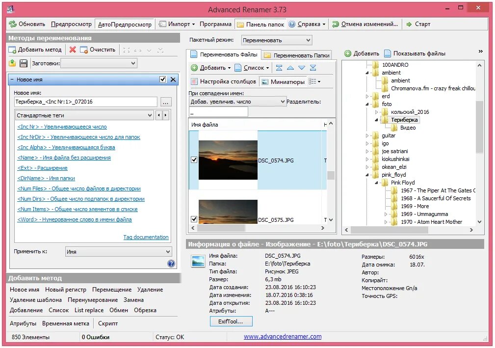Toggle the Панель папок folder panel
The height and width of the screenshot is (348, 495).
pyautogui.click(x=261, y=25)
